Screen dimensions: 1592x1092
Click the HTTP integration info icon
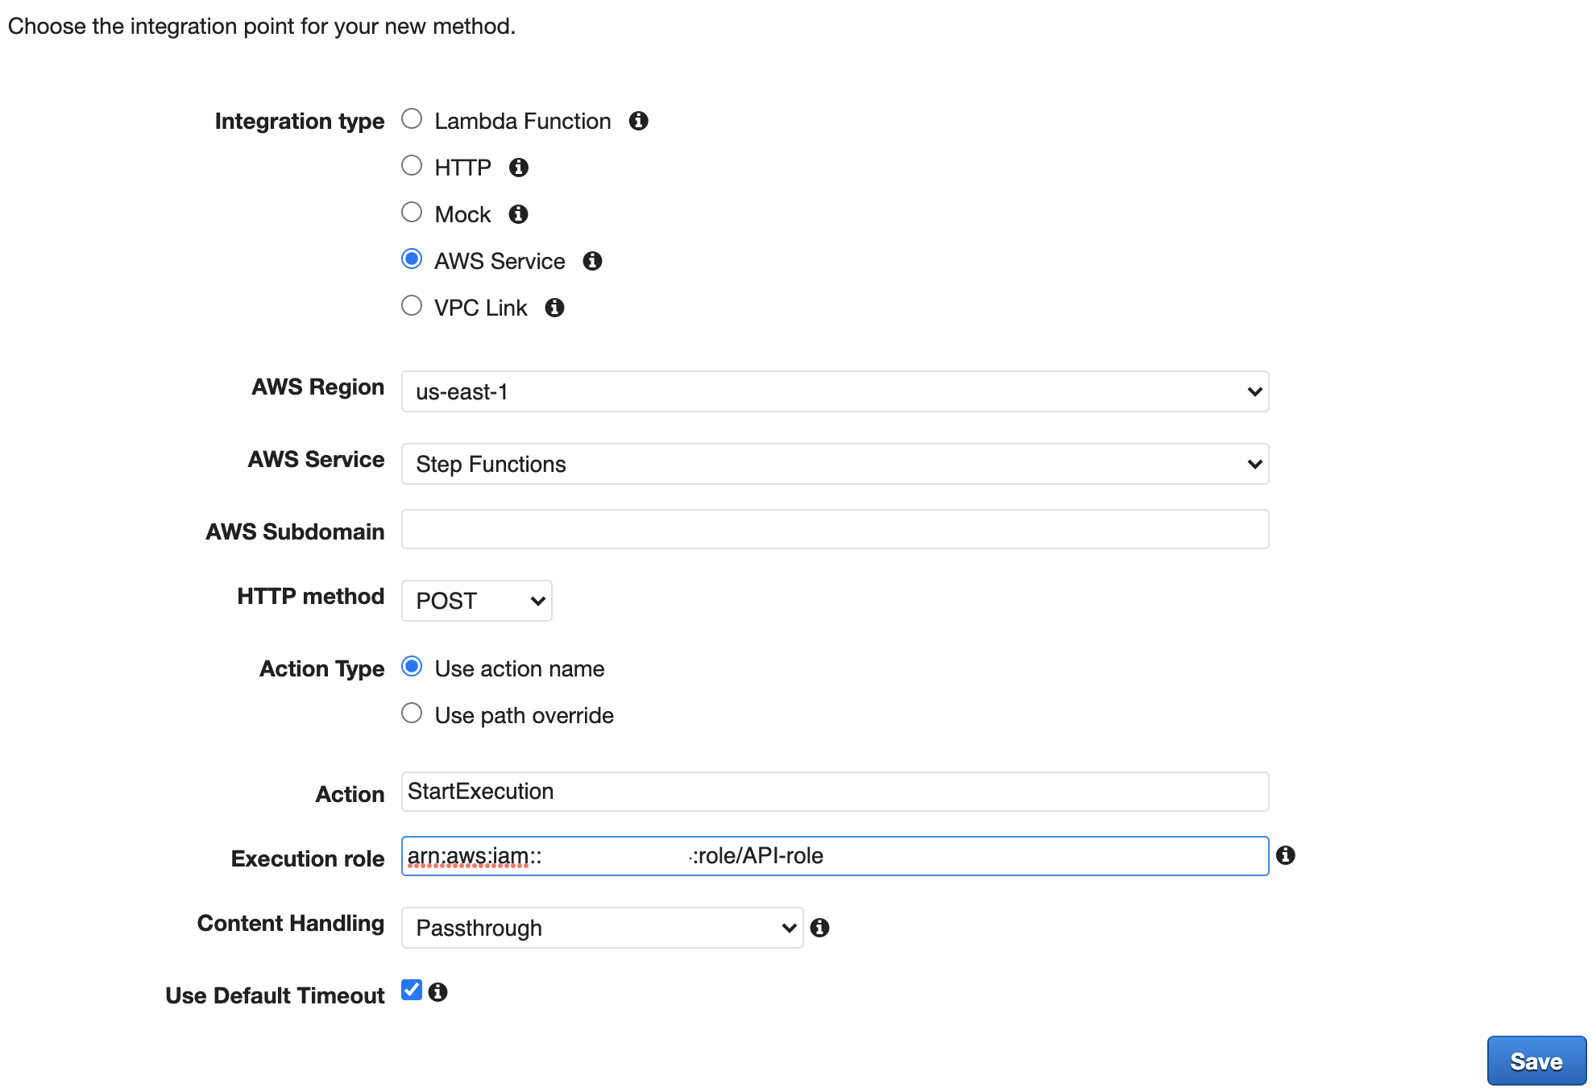(x=519, y=168)
